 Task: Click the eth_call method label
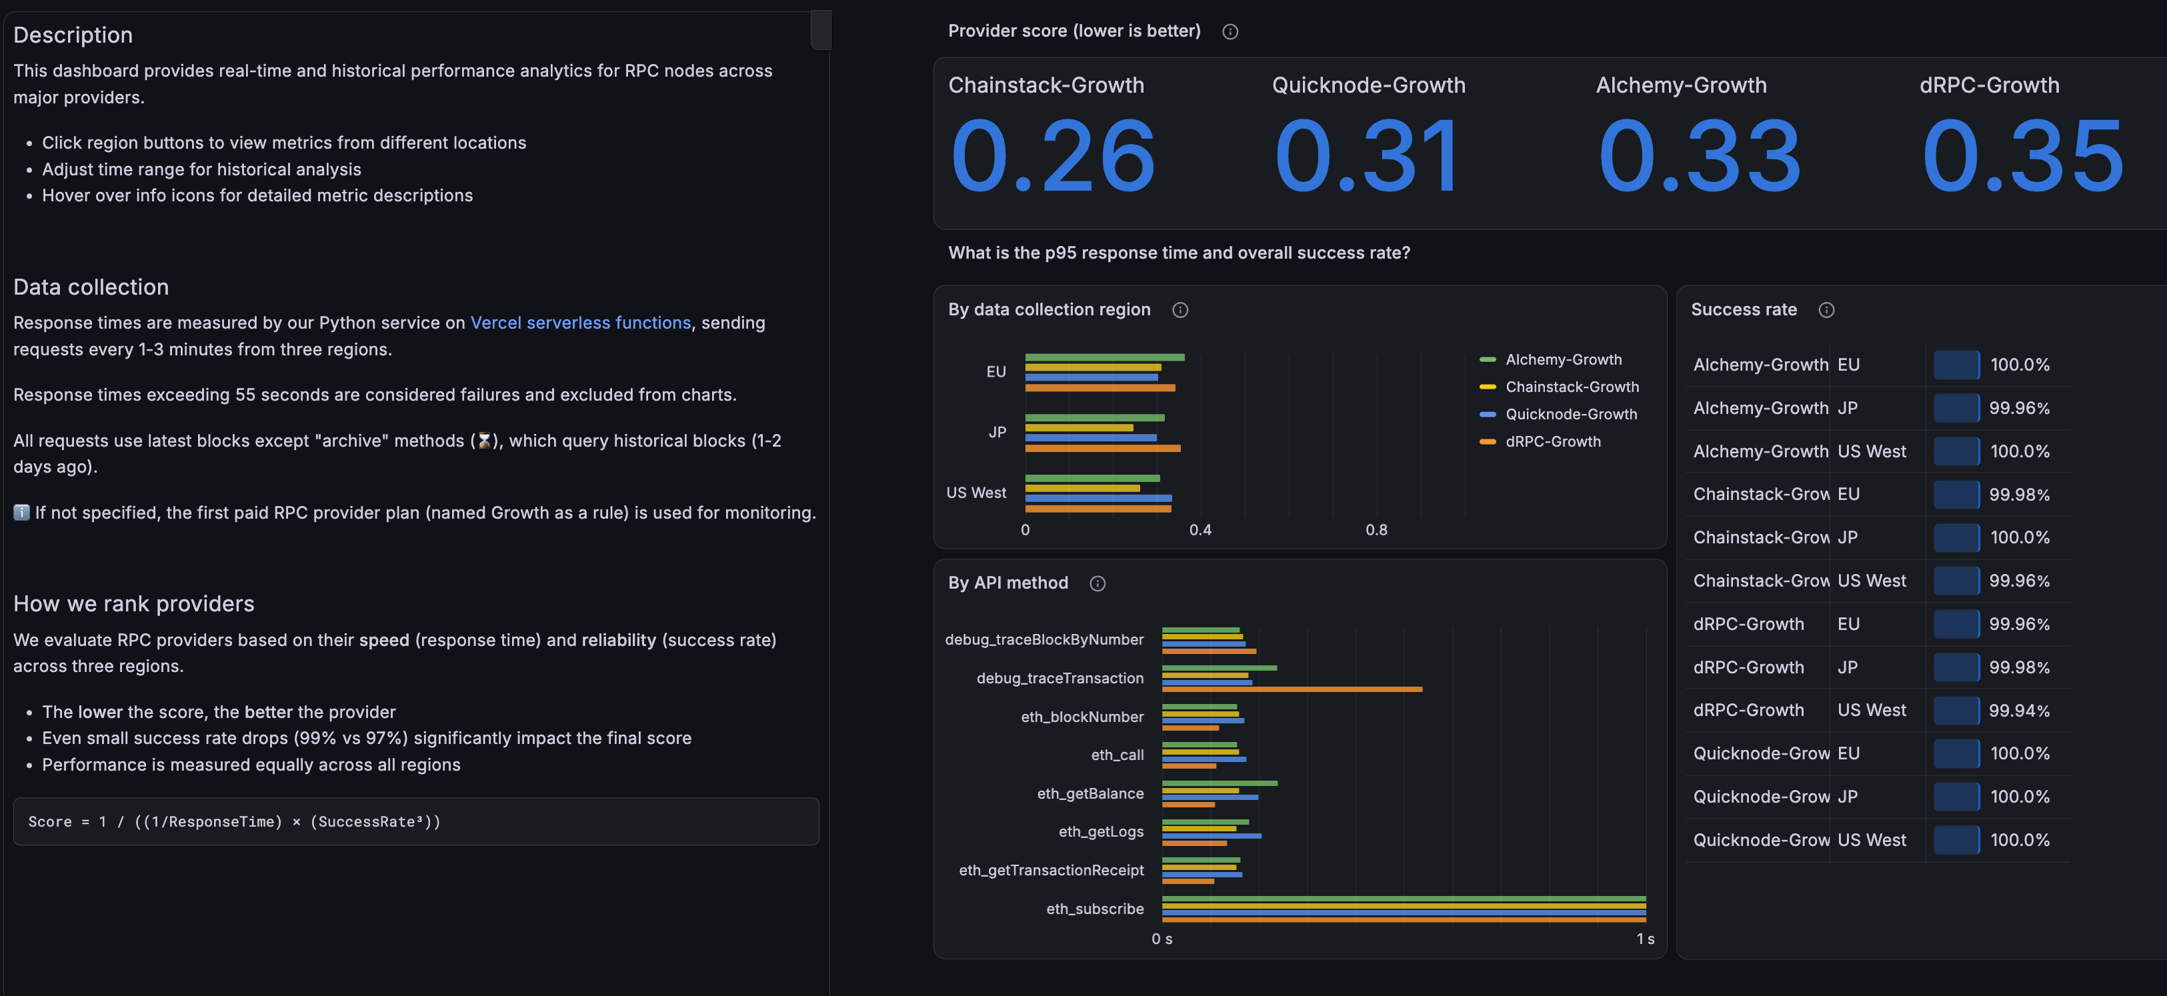[1117, 755]
